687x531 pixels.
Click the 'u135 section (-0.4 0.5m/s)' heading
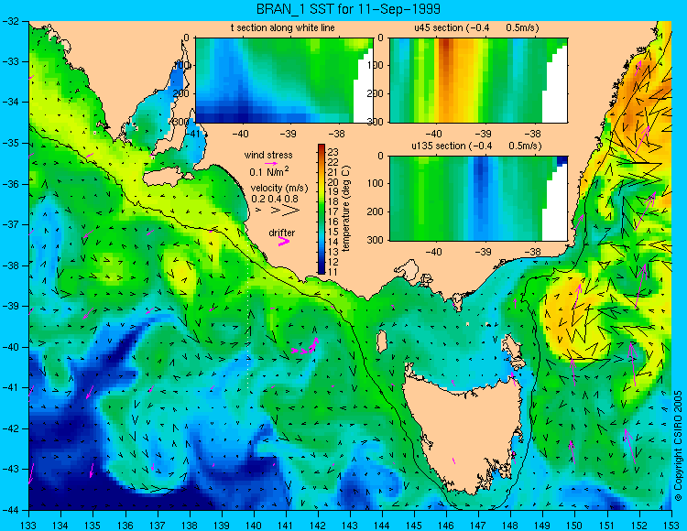pos(476,146)
